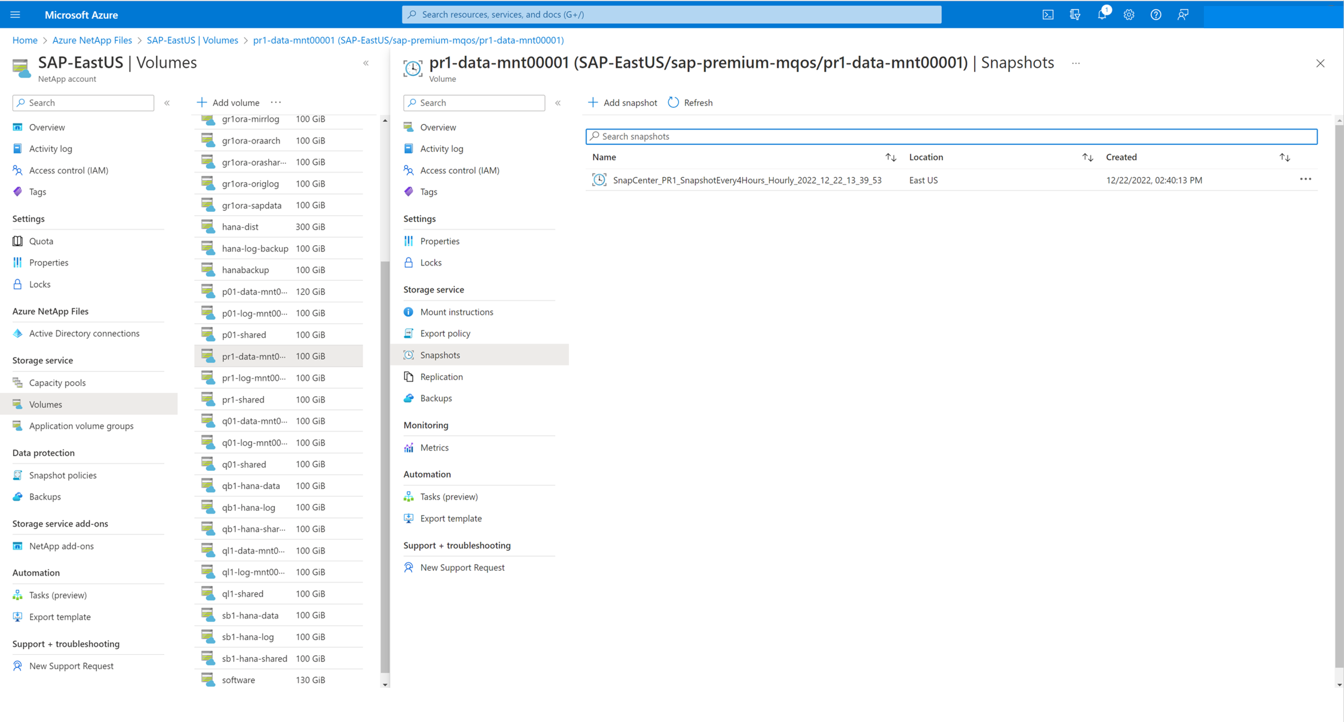The width and height of the screenshot is (1344, 722).
Task: Open the notifications bell icon
Action: [1101, 15]
